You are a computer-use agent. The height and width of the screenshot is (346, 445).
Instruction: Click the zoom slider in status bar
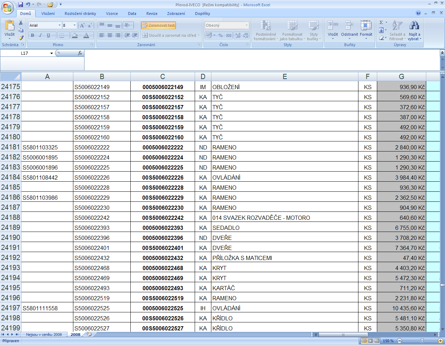tap(422, 341)
